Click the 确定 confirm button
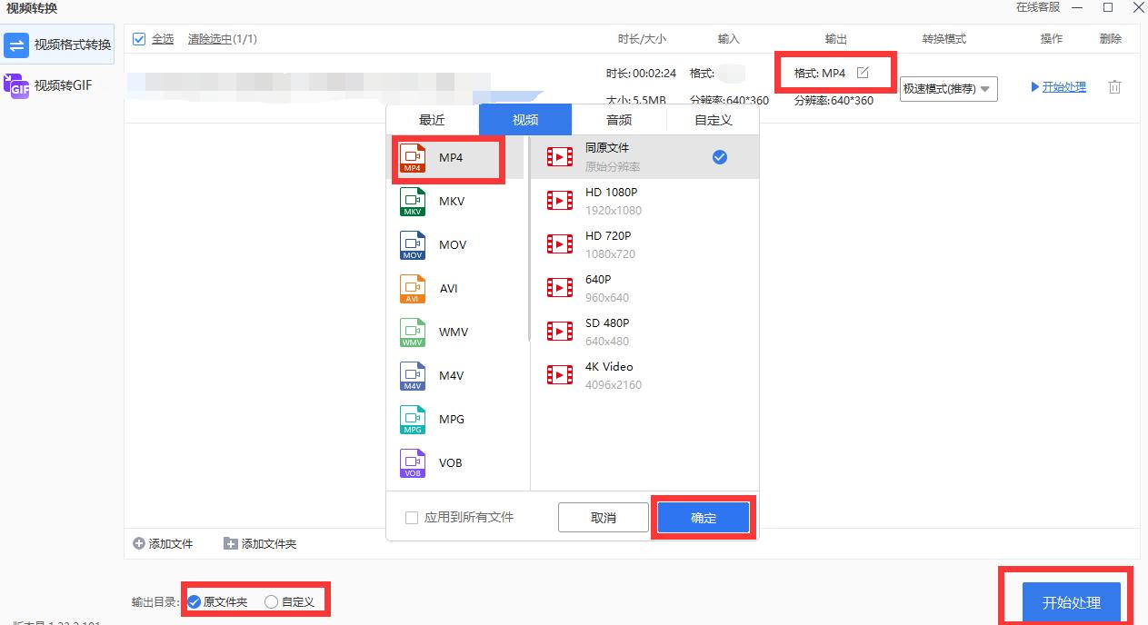 [704, 517]
